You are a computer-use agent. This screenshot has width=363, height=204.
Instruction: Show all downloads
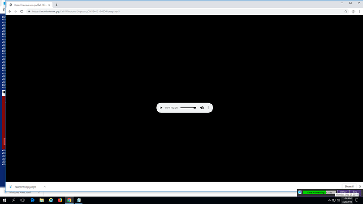(x=349, y=186)
